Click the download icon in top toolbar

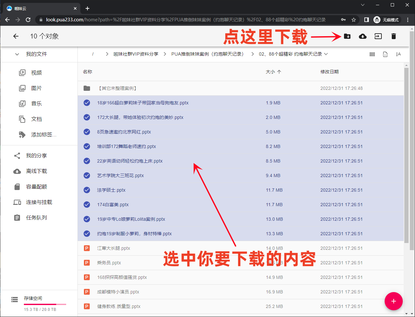pyautogui.click(x=347, y=36)
